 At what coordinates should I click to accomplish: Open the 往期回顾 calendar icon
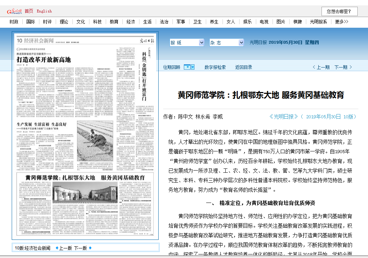pos(187,67)
